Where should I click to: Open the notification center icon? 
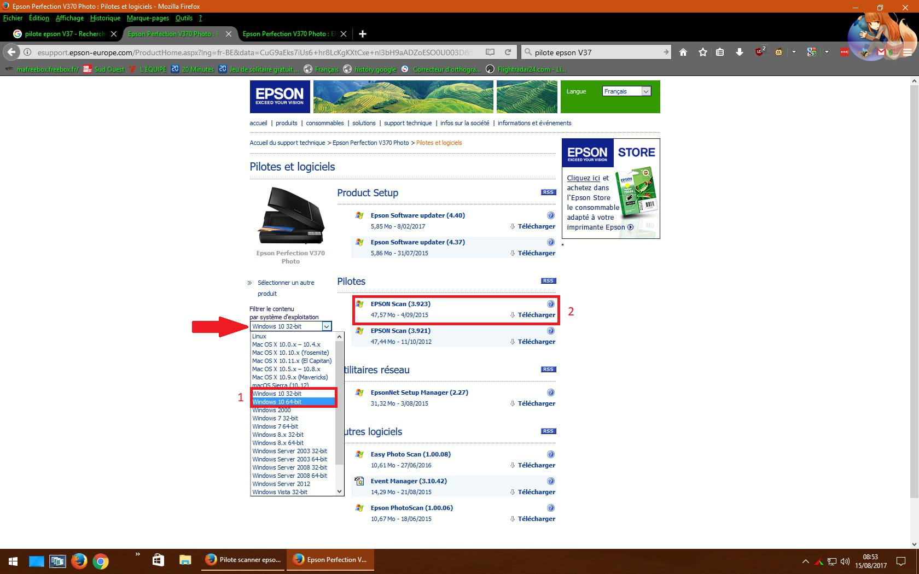coord(900,561)
